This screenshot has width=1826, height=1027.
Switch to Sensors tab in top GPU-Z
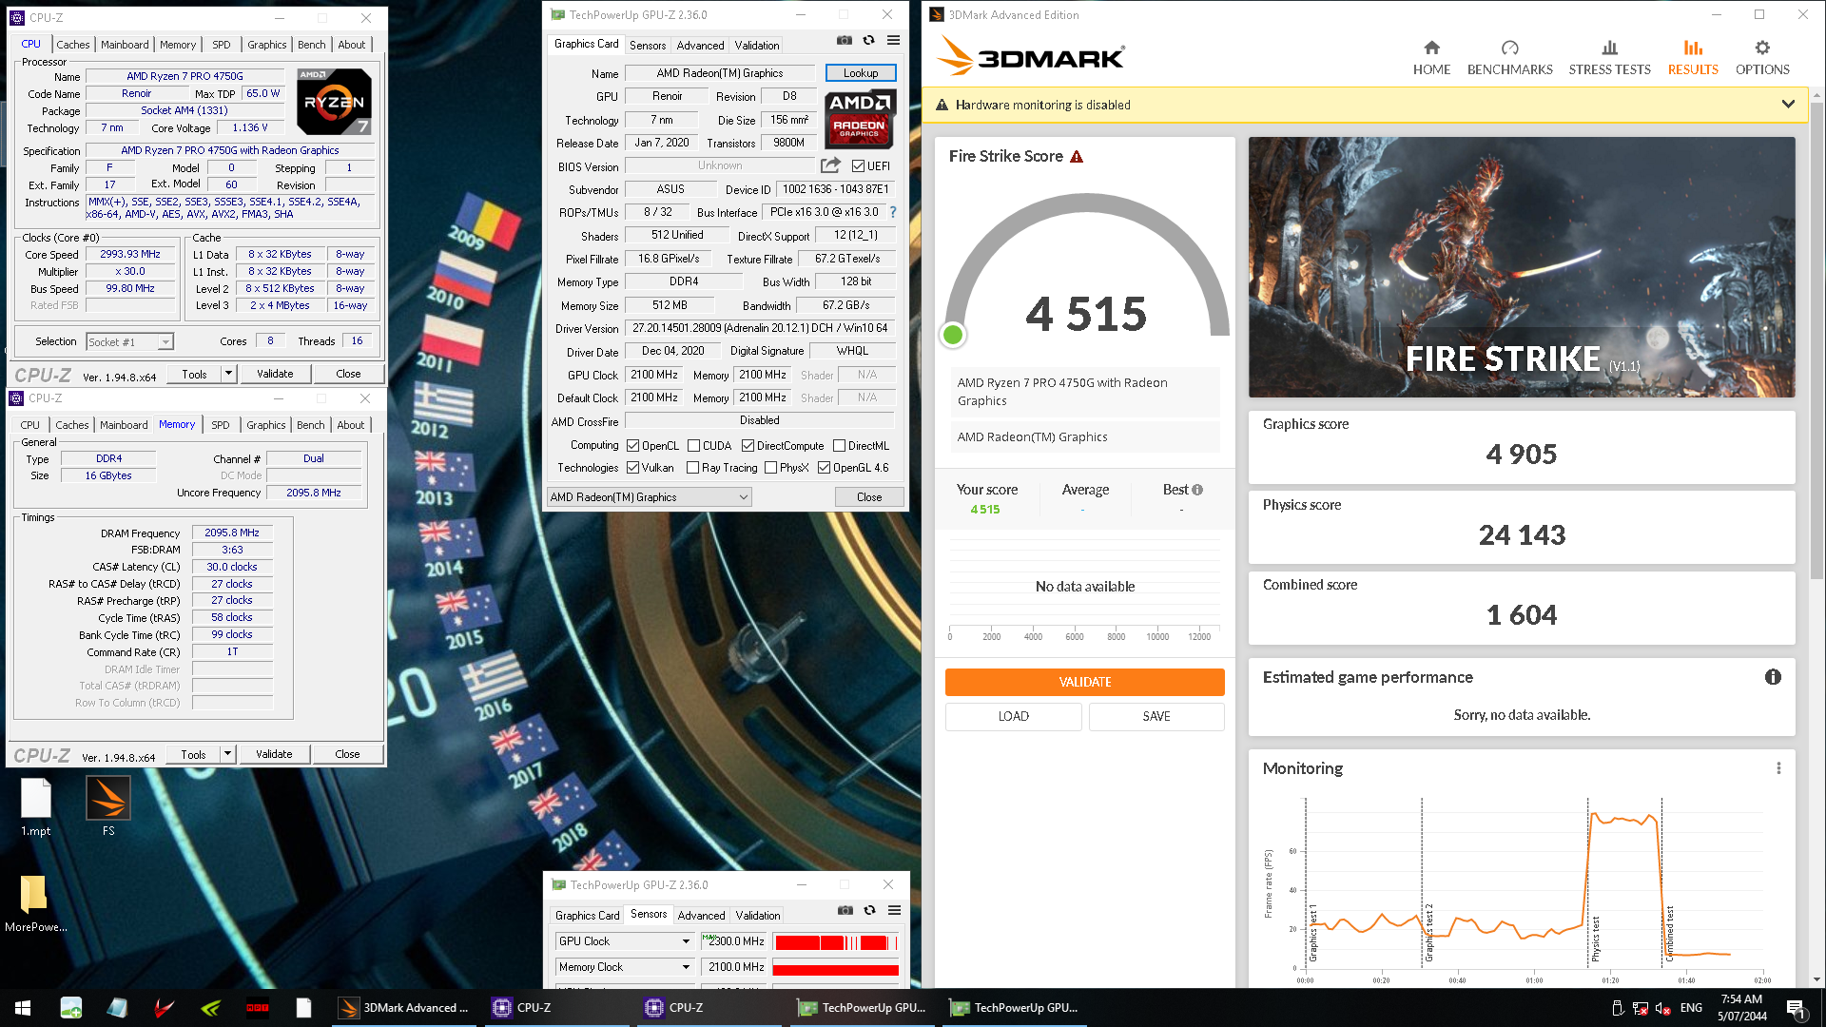pyautogui.click(x=648, y=45)
